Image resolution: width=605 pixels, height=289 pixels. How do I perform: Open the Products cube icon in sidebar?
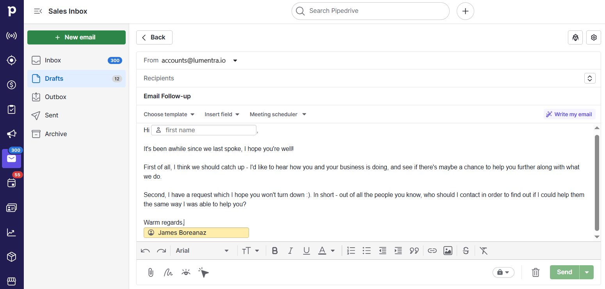[x=12, y=257]
